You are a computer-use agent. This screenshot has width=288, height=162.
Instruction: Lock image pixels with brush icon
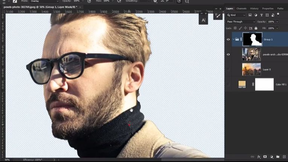click(240, 28)
